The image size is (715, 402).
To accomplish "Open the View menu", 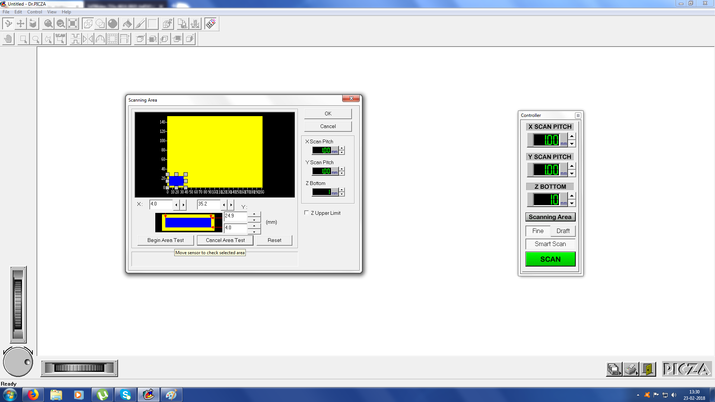I will coord(52,12).
